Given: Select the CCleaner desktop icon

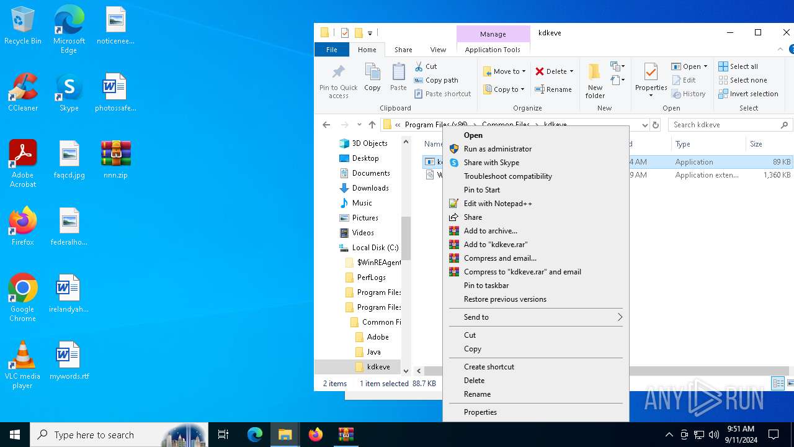Looking at the screenshot, I should (x=23, y=93).
